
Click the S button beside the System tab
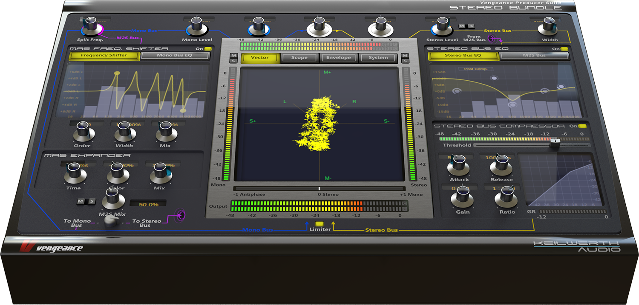pos(405,61)
